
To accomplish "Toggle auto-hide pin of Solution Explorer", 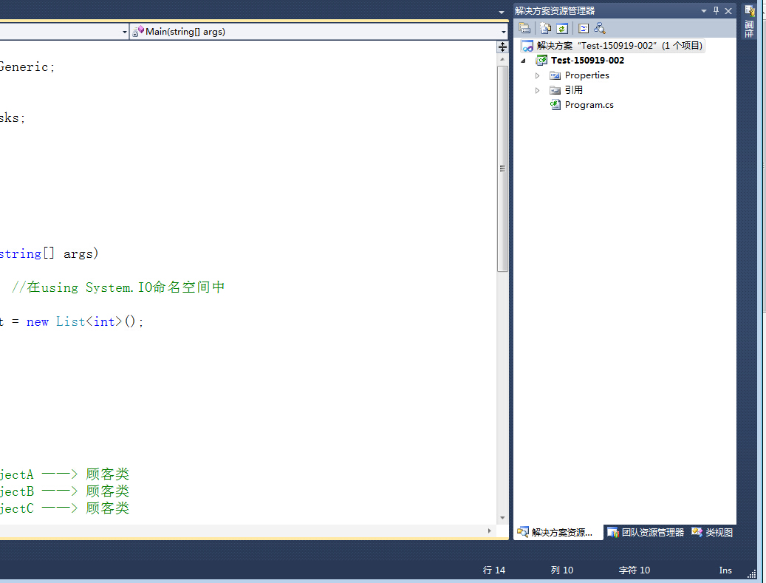I will [717, 10].
